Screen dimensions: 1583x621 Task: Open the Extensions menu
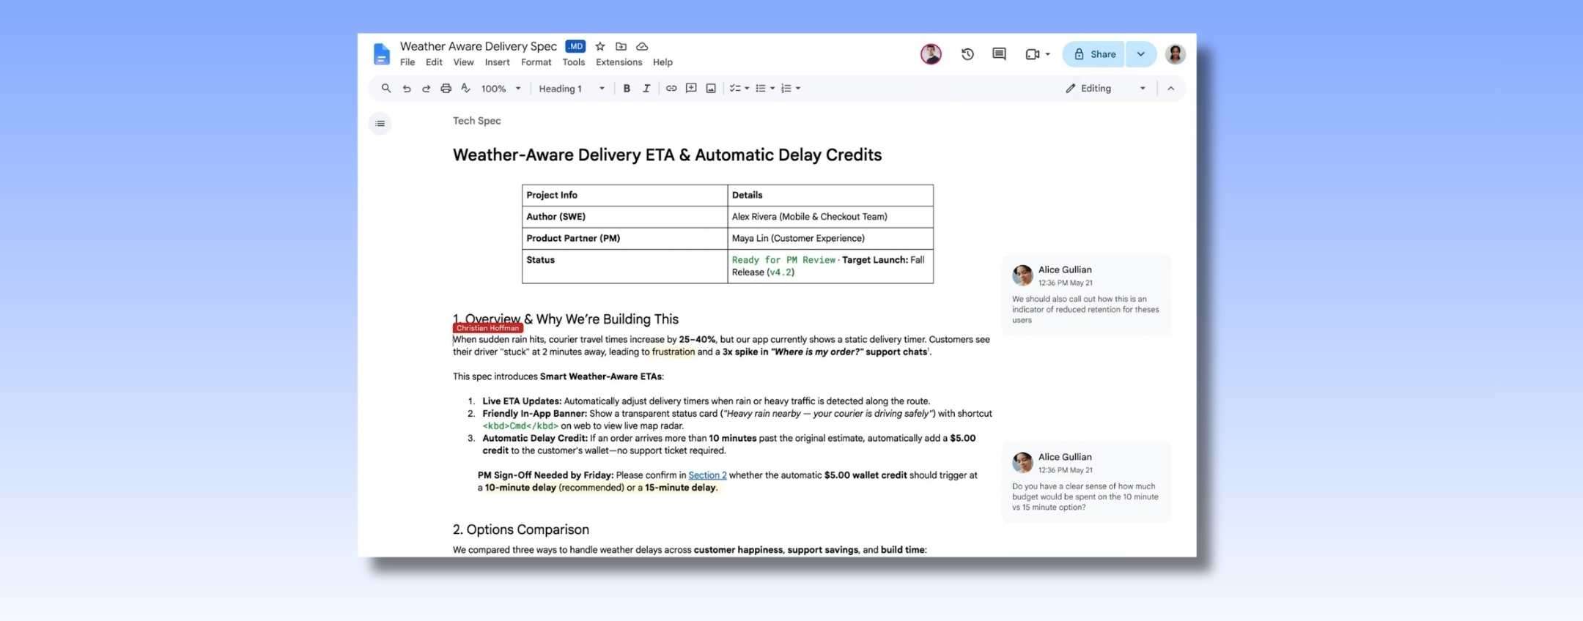(619, 62)
